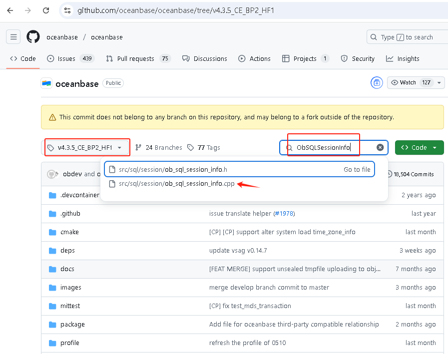Click the .github folder icon

pyautogui.click(x=52, y=214)
